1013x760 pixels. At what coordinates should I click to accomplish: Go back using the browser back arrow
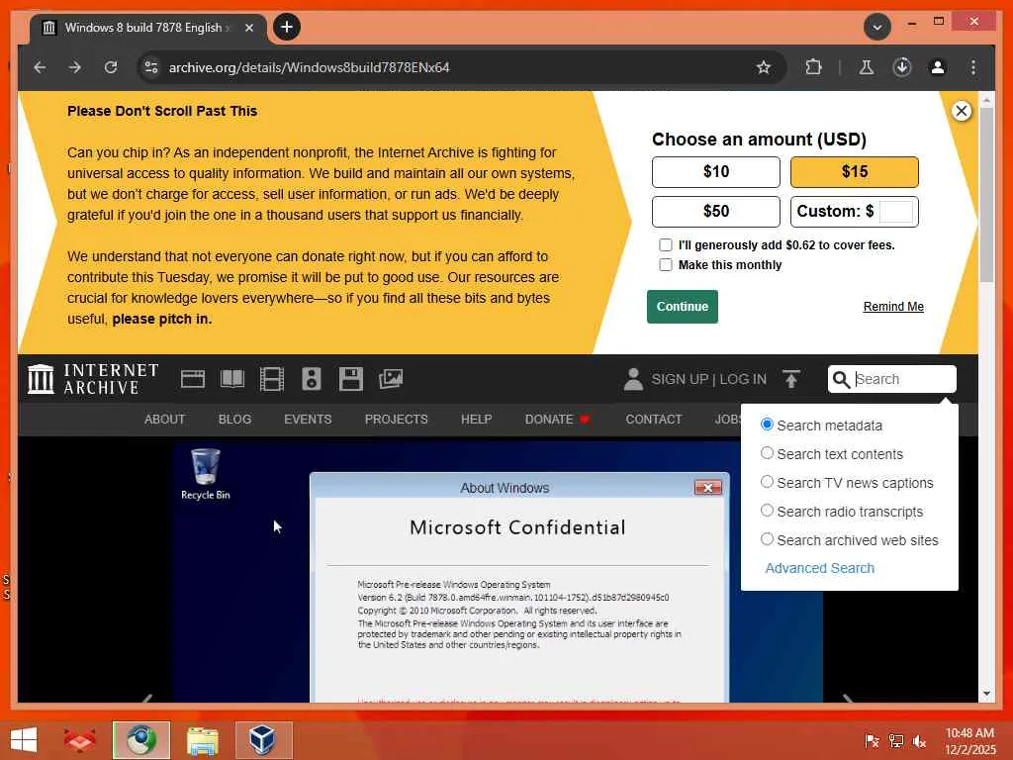pos(40,67)
